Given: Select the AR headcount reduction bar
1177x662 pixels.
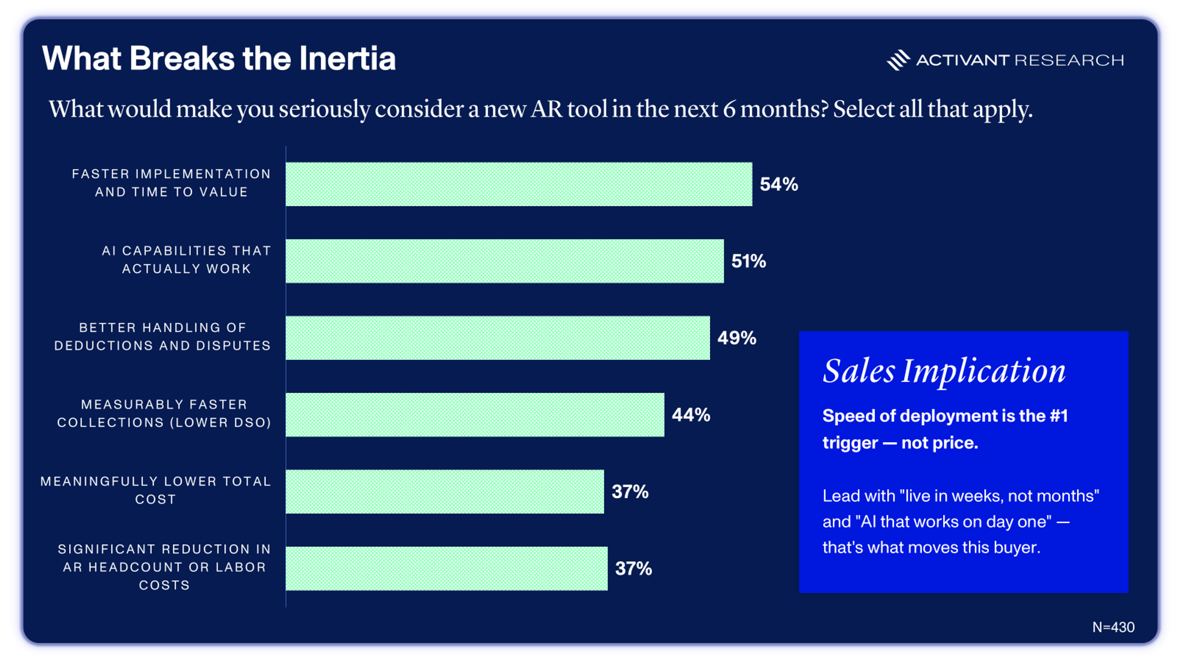Looking at the screenshot, I should click(x=446, y=568).
